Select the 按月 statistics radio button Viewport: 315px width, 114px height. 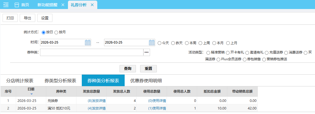pyautogui.click(x=56, y=32)
